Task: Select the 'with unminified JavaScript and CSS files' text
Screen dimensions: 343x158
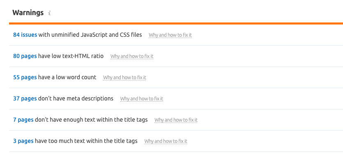Action: pyautogui.click(x=90, y=35)
